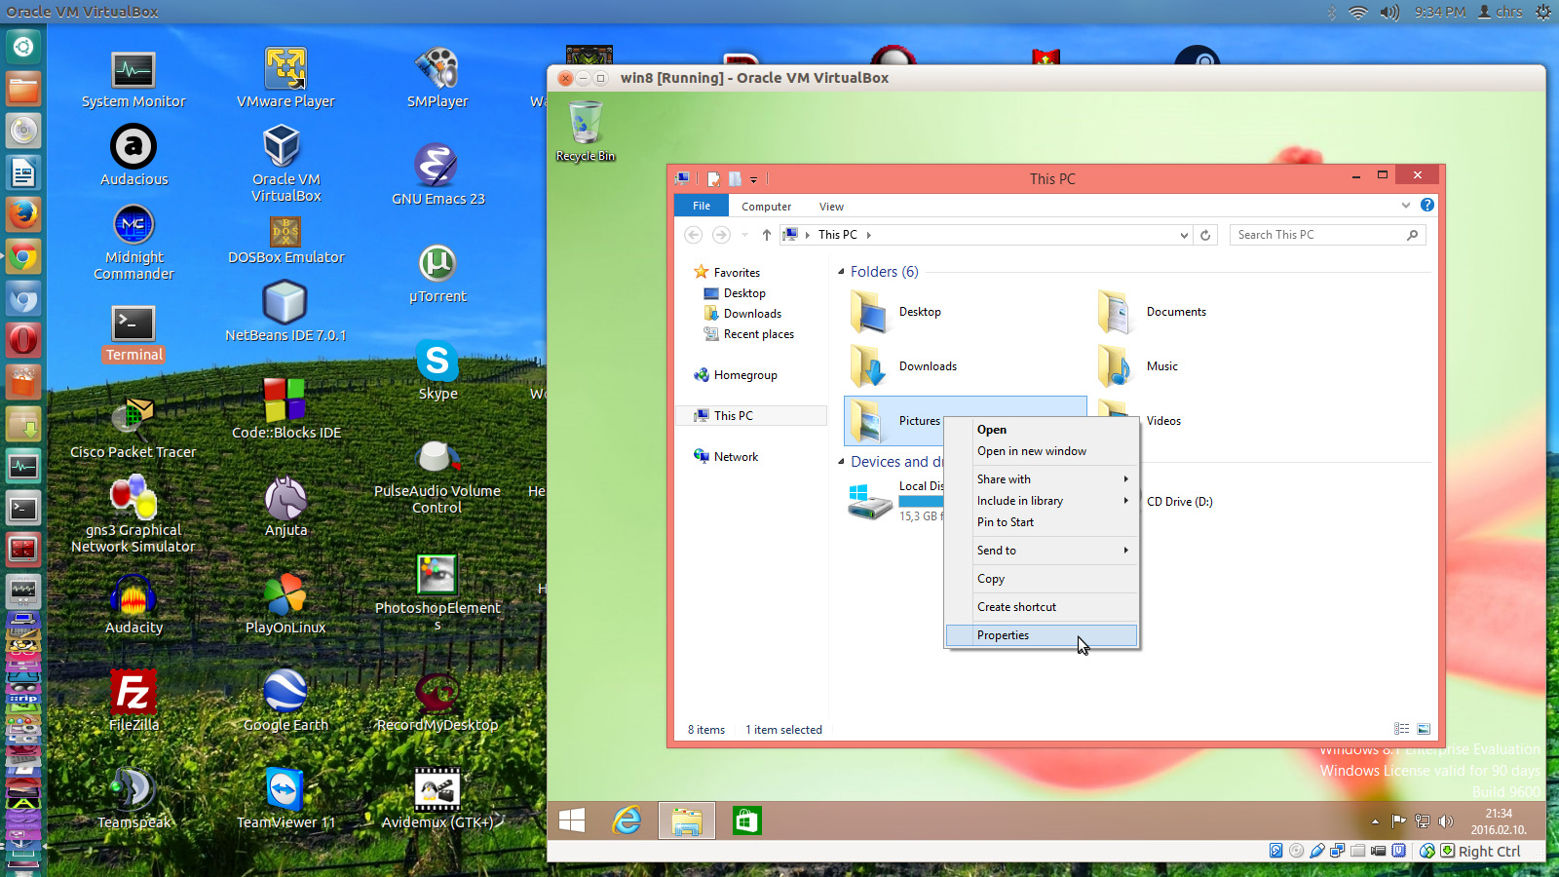The width and height of the screenshot is (1559, 877).
Task: Expand the ribbon chevron
Action: [1405, 205]
